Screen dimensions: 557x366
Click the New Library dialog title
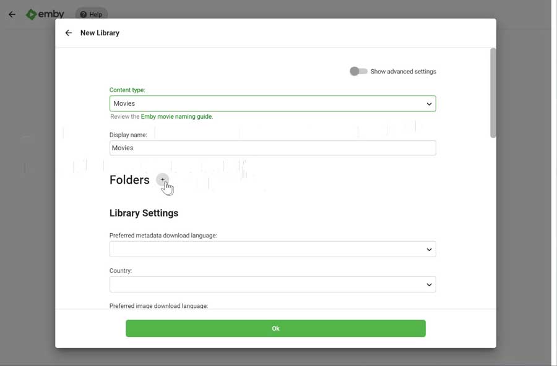click(x=100, y=33)
